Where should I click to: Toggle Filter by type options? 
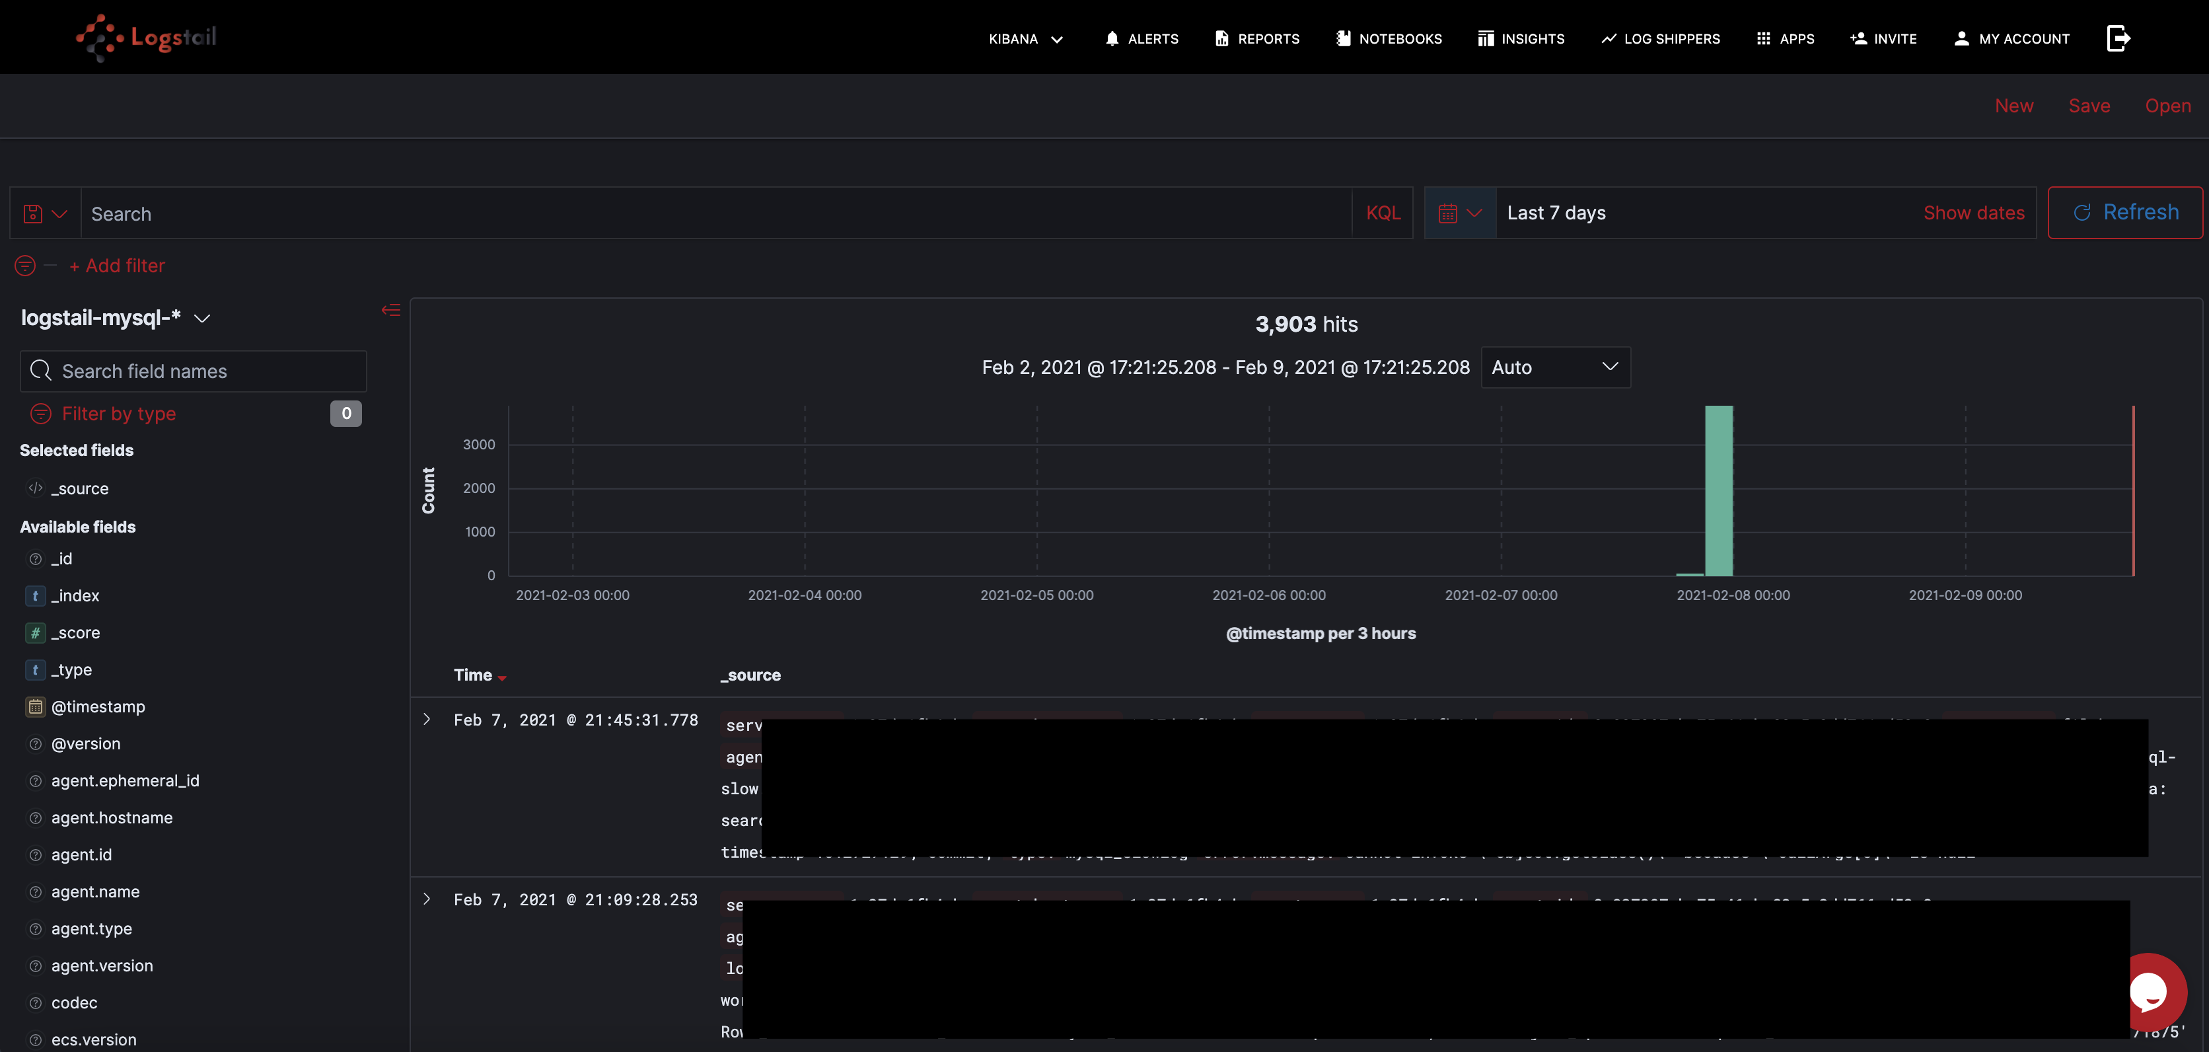tap(118, 414)
